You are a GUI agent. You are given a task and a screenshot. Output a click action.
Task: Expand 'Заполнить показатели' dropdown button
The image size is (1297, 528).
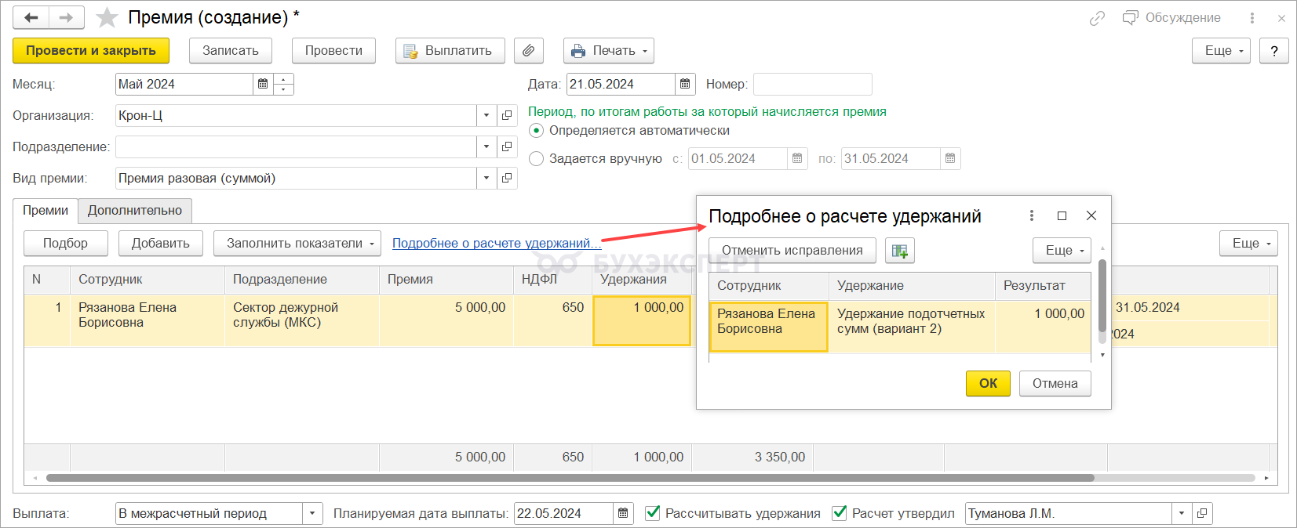[297, 244]
